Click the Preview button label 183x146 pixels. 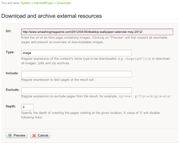coord(19,135)
